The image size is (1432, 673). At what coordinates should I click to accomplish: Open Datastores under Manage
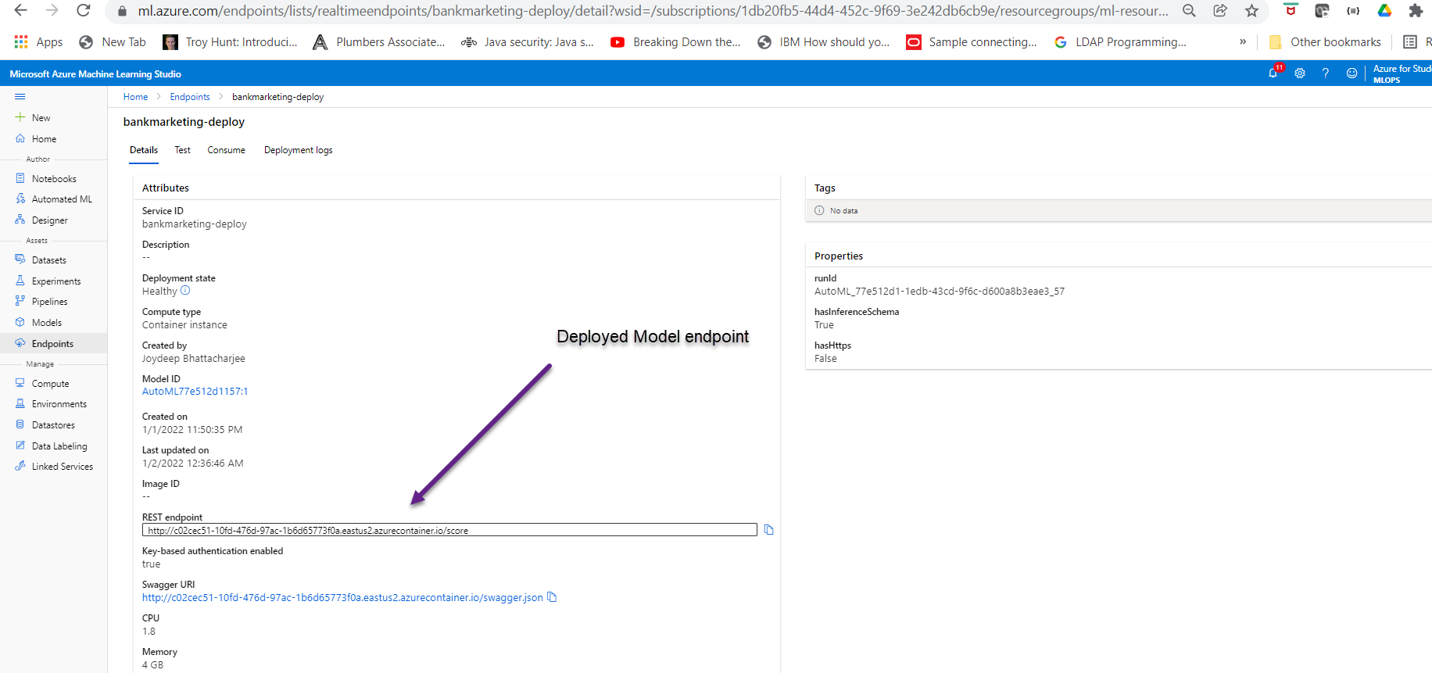click(x=53, y=424)
